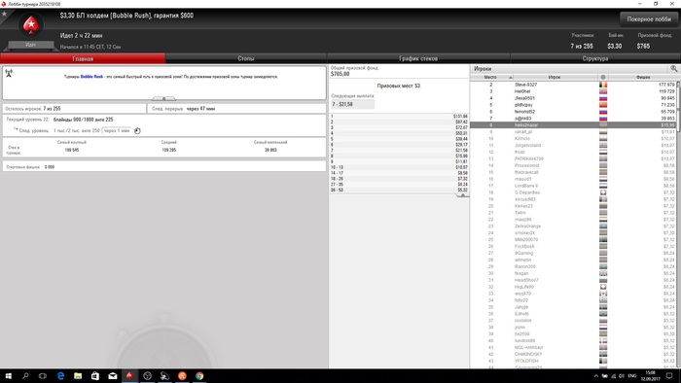This screenshot has width=681, height=383.
Task: Sort players by Фишек column header
Action: point(643,77)
